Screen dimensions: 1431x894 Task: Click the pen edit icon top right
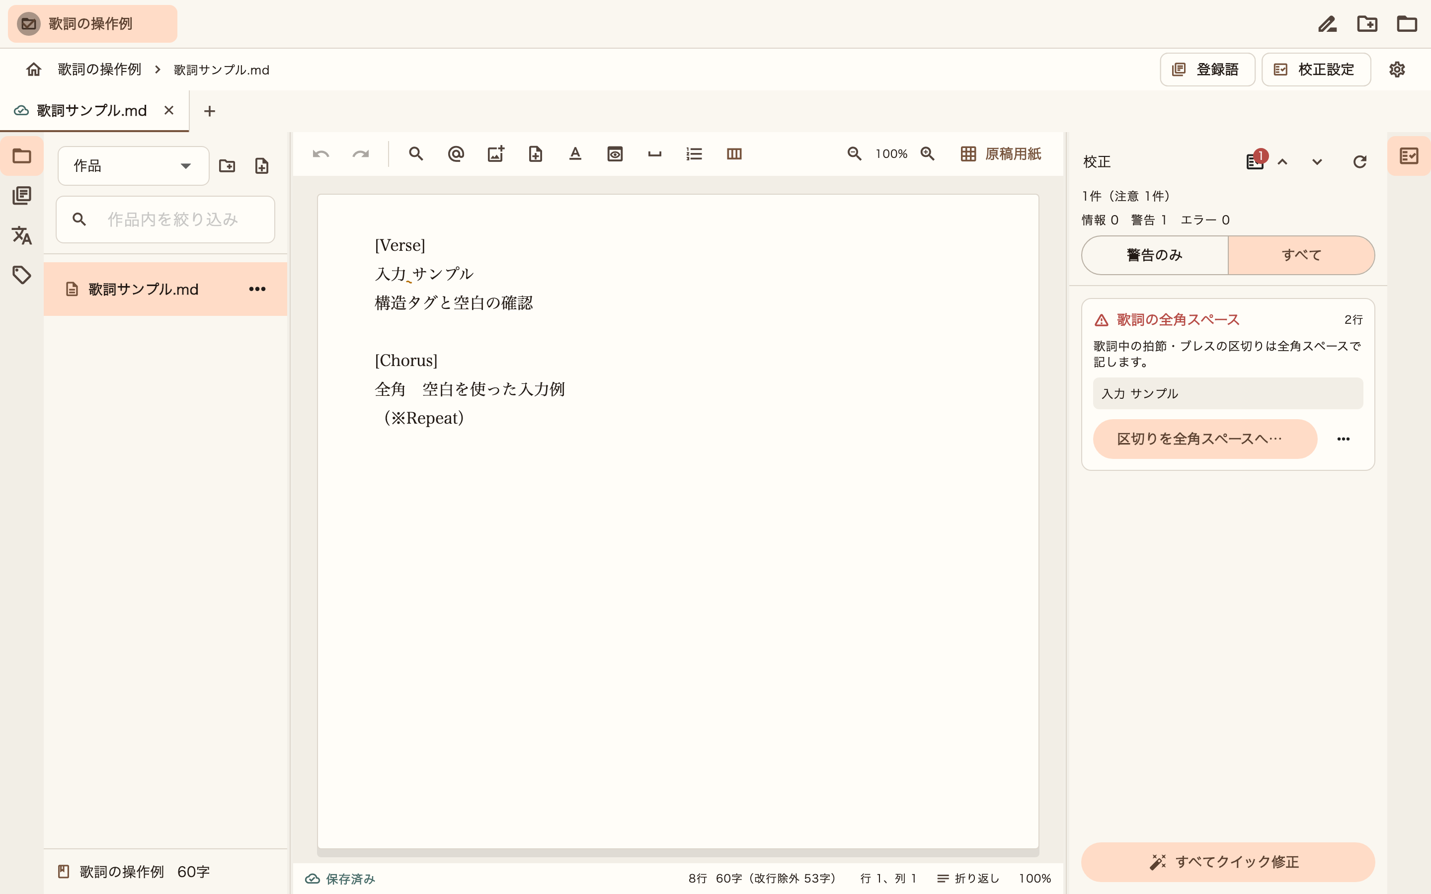[1328, 24]
